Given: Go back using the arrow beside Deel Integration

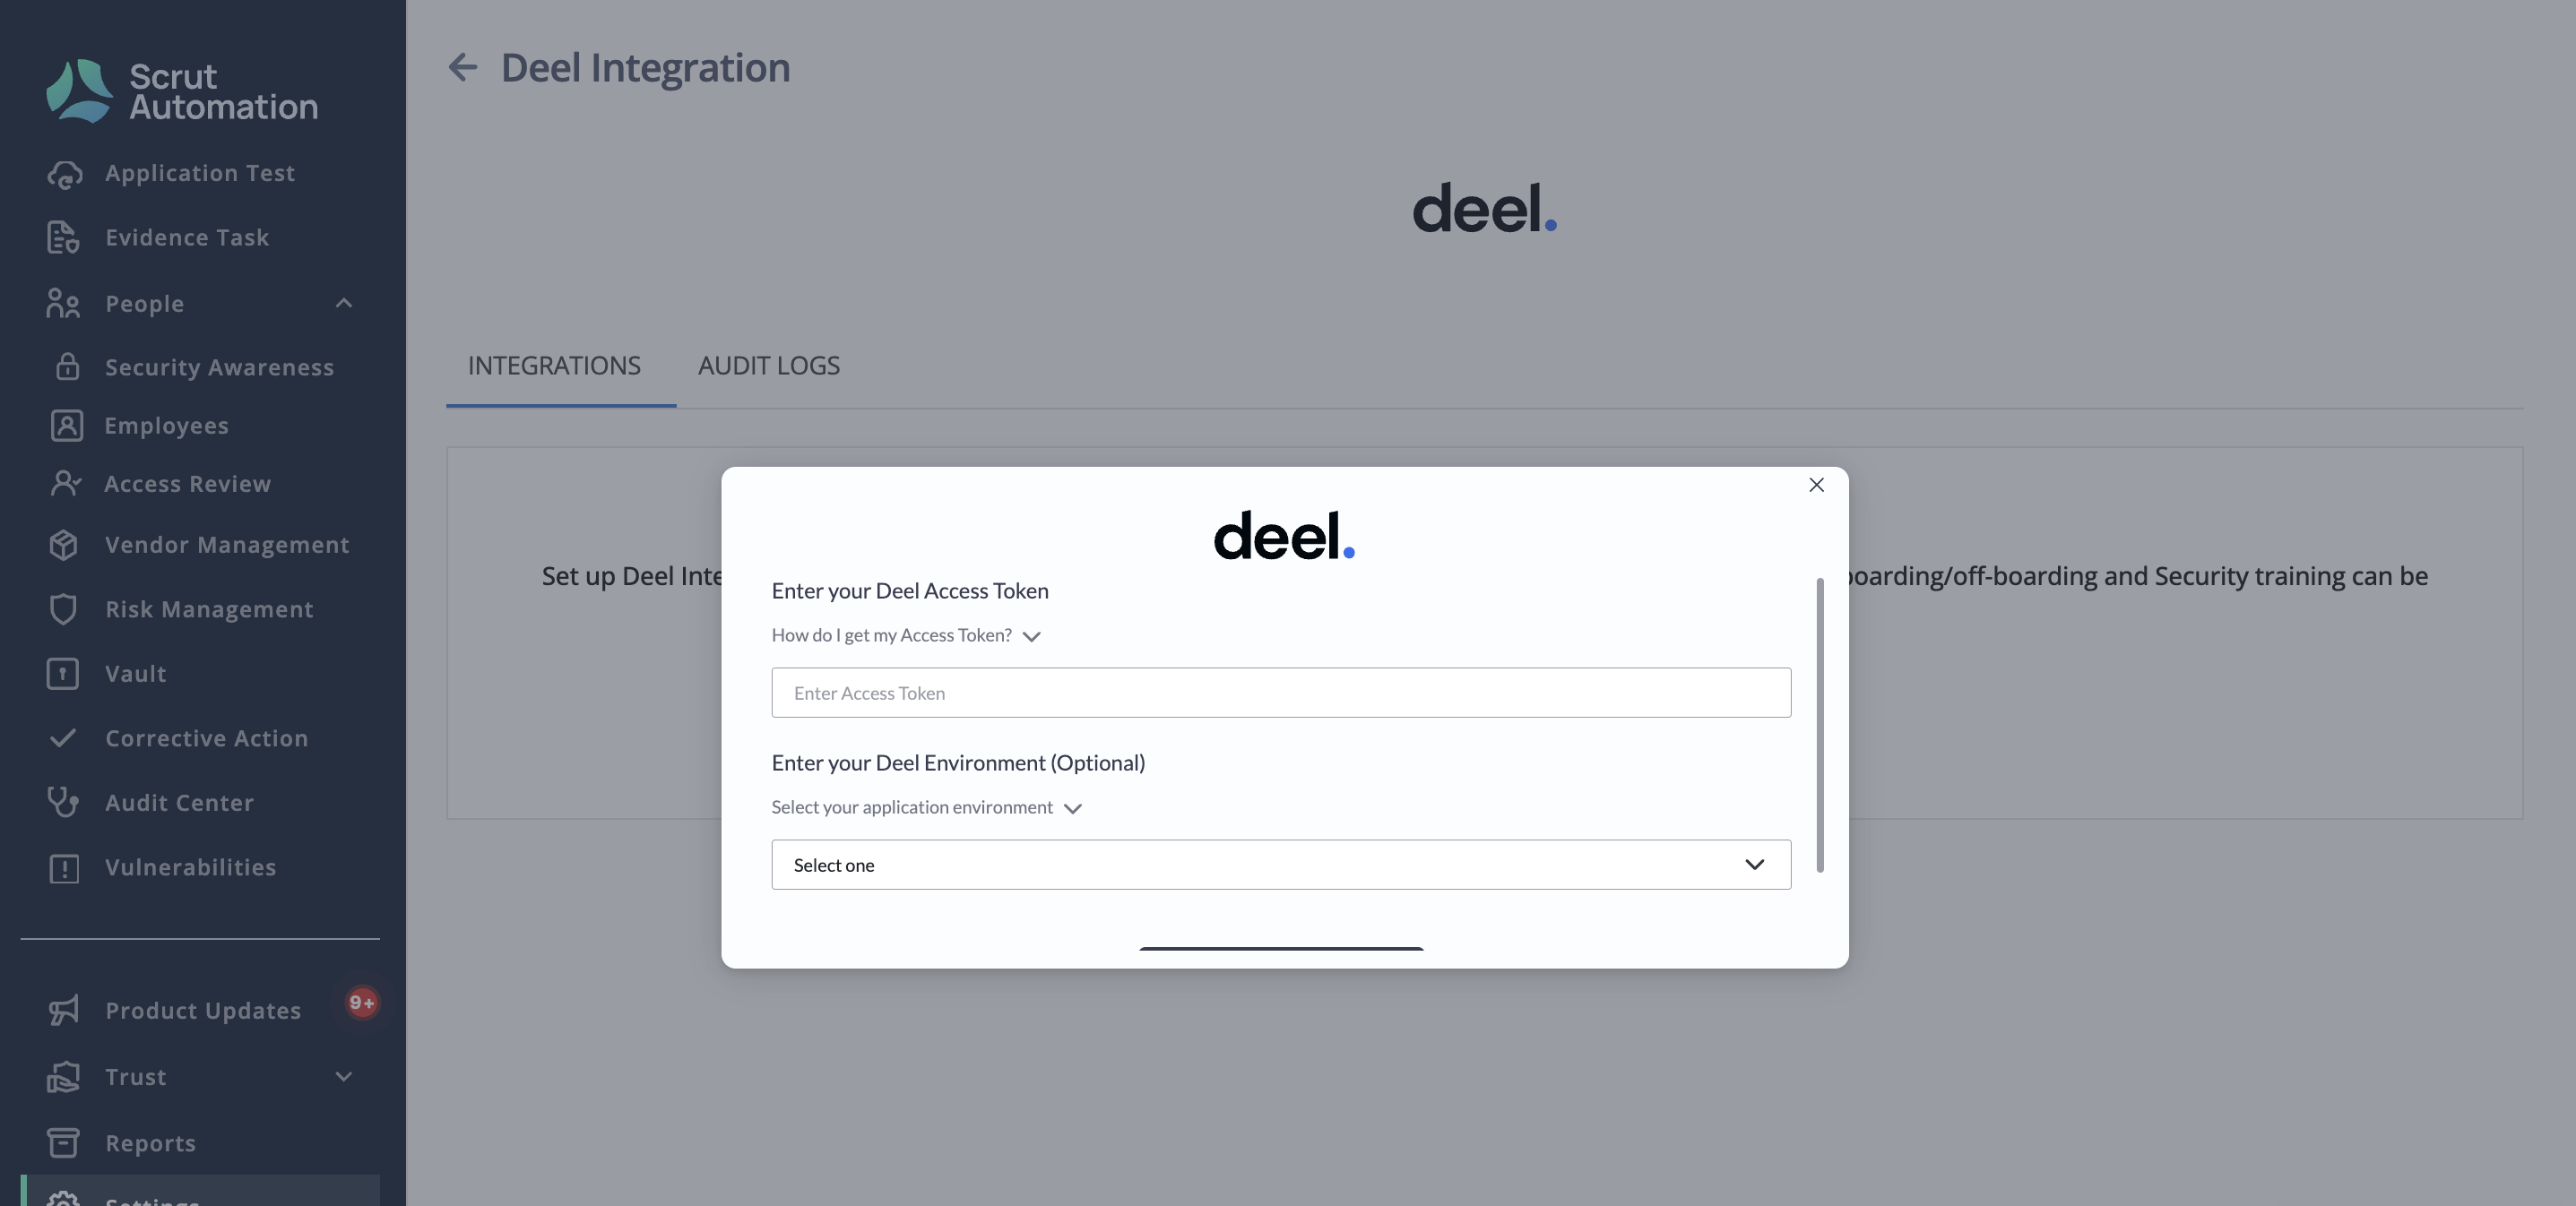Looking at the screenshot, I should pos(462,67).
